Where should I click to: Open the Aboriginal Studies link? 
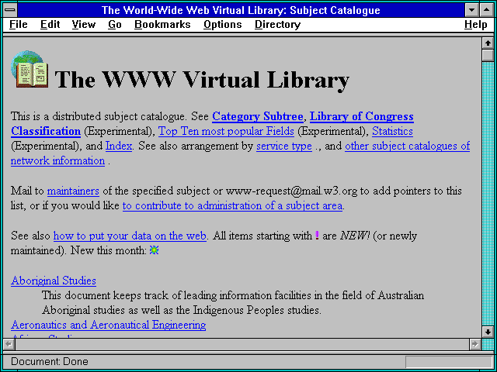click(x=54, y=281)
